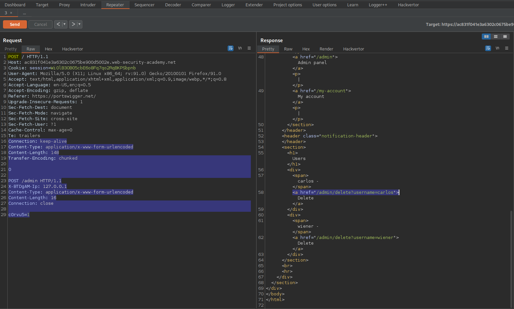Select combined single-pane layout icon
This screenshot has width=514, height=309.
pyautogui.click(x=505, y=37)
